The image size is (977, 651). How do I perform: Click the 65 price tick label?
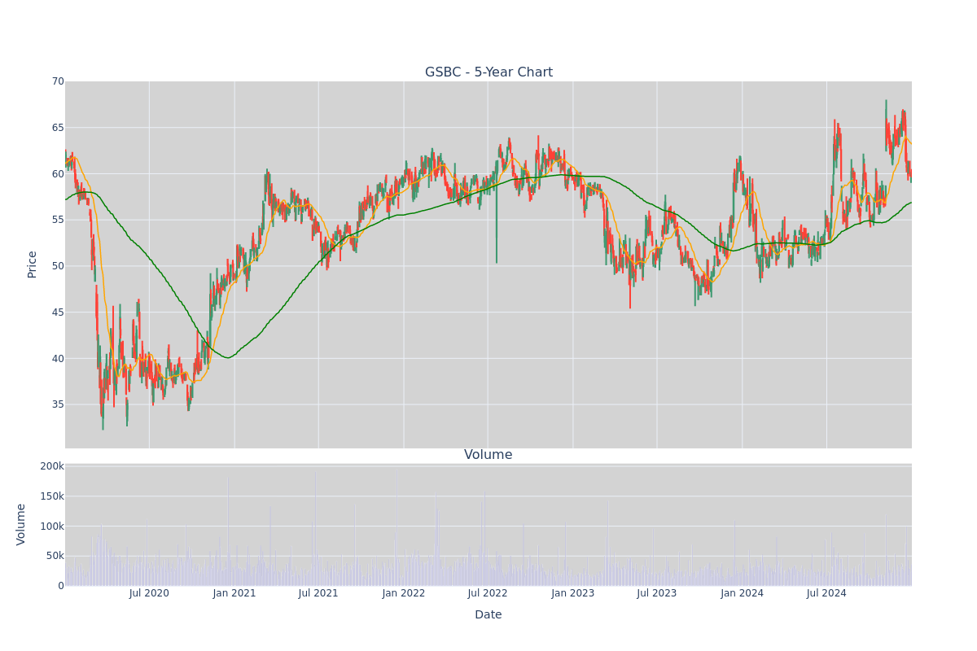click(x=58, y=128)
